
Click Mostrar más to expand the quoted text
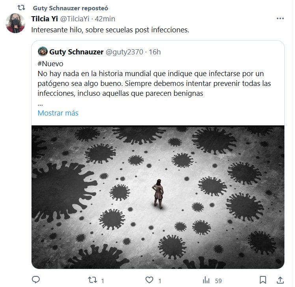[58, 113]
